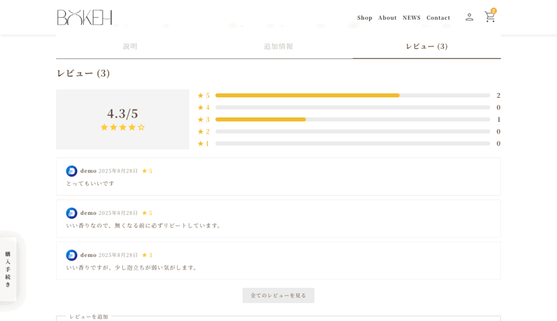Open the shopping cart icon

tap(490, 17)
